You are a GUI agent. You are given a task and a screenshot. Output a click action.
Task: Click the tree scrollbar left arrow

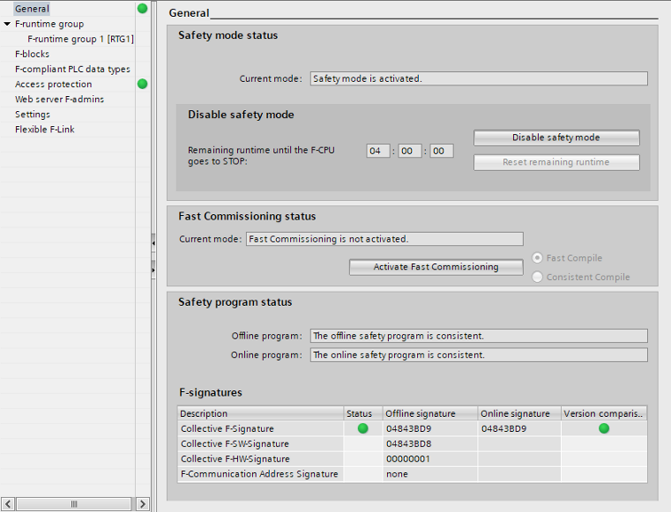7,504
